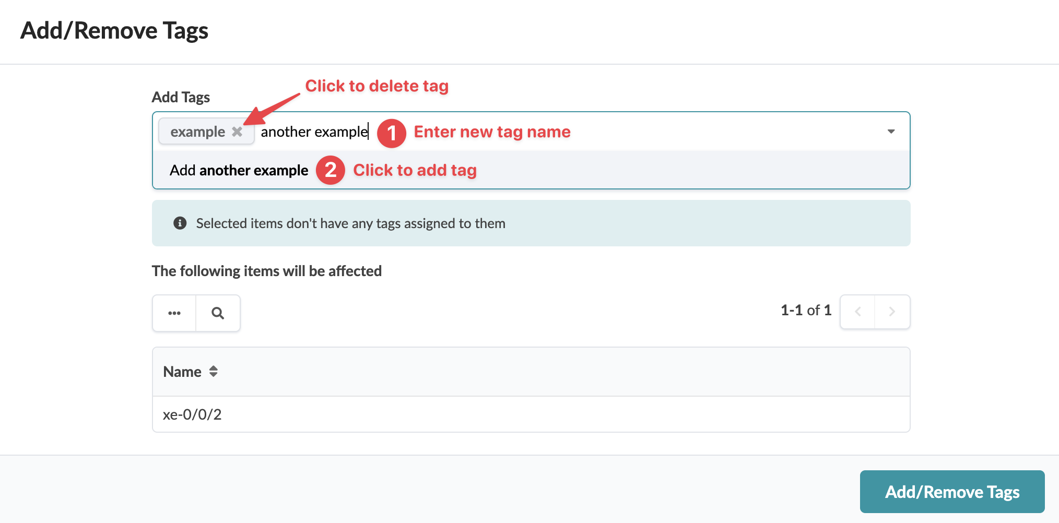Click the red number 1 annotation badge
This screenshot has width=1059, height=523.
tap(392, 133)
